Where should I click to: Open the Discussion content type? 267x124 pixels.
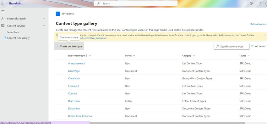pos(74,101)
